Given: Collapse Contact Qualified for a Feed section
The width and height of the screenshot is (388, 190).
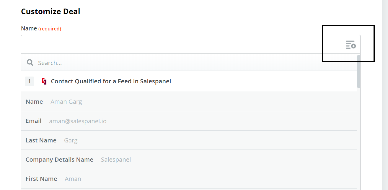Looking at the screenshot, I should [189, 81].
